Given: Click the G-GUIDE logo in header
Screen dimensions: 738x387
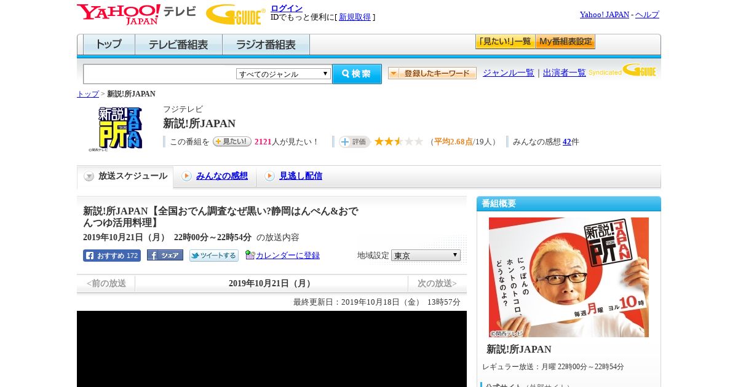Looking at the screenshot, I should [x=236, y=14].
